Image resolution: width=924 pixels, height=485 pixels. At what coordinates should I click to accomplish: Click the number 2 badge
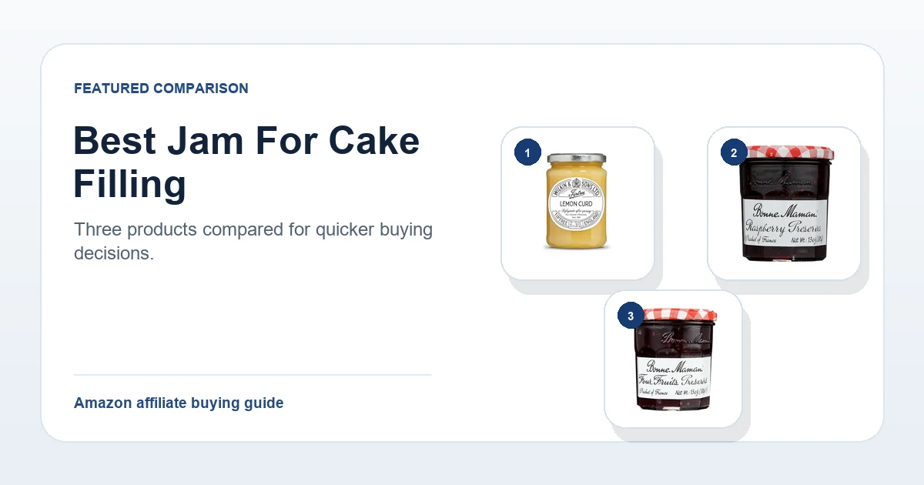(734, 153)
